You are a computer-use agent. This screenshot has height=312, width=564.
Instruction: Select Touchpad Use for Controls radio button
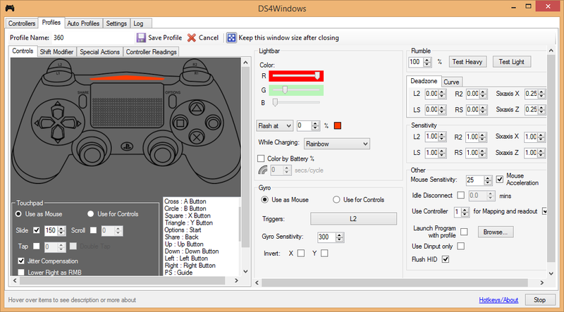coord(91,214)
